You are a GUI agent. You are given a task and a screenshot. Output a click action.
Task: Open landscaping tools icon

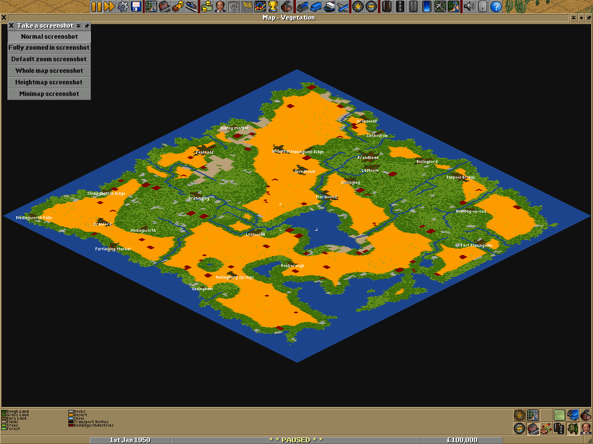453,6
